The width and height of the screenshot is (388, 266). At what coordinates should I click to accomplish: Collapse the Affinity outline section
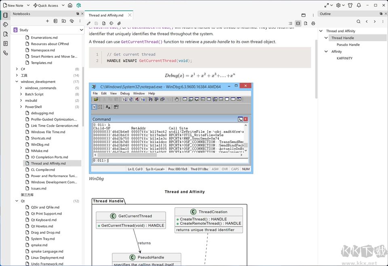[326, 51]
